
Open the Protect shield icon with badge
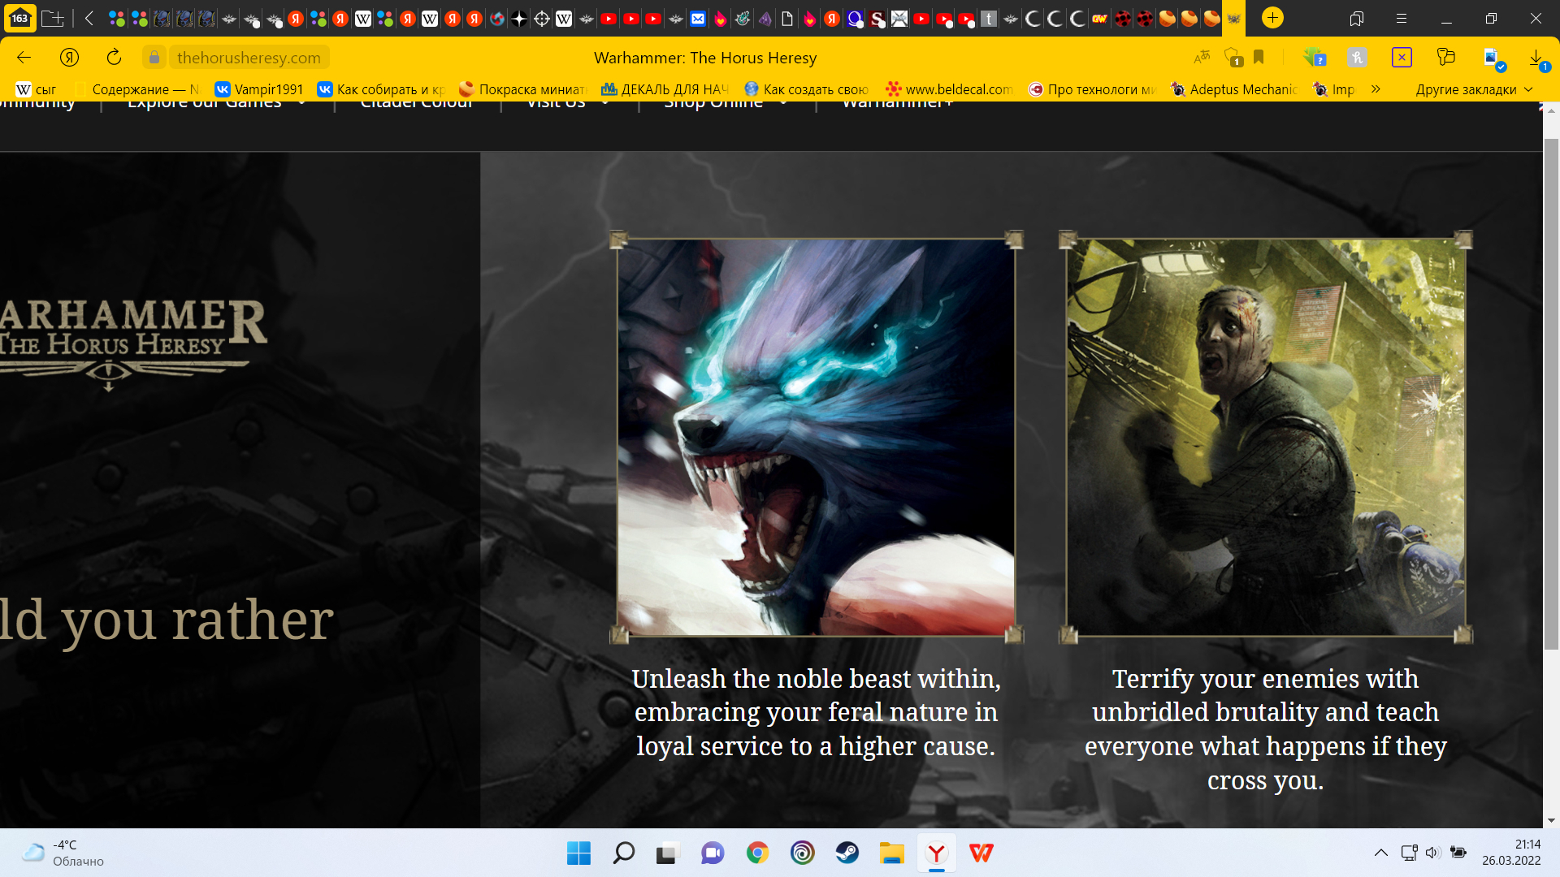coord(1233,57)
